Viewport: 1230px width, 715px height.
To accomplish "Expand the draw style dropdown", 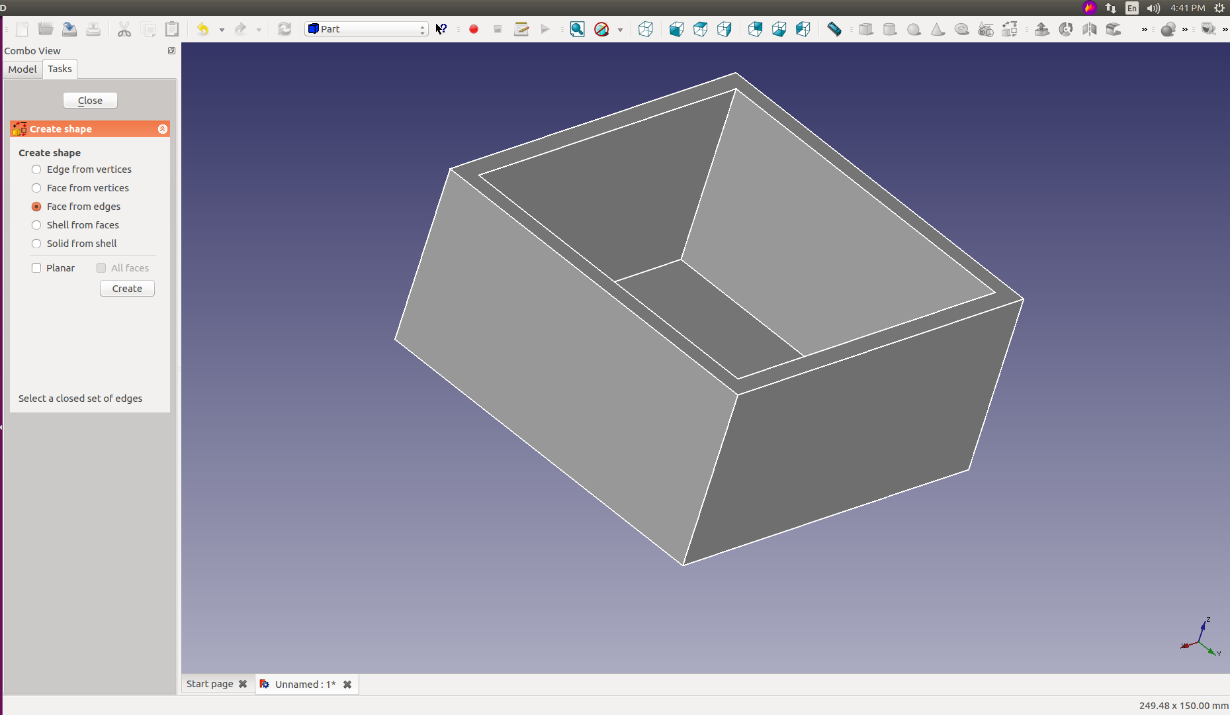I will point(620,29).
